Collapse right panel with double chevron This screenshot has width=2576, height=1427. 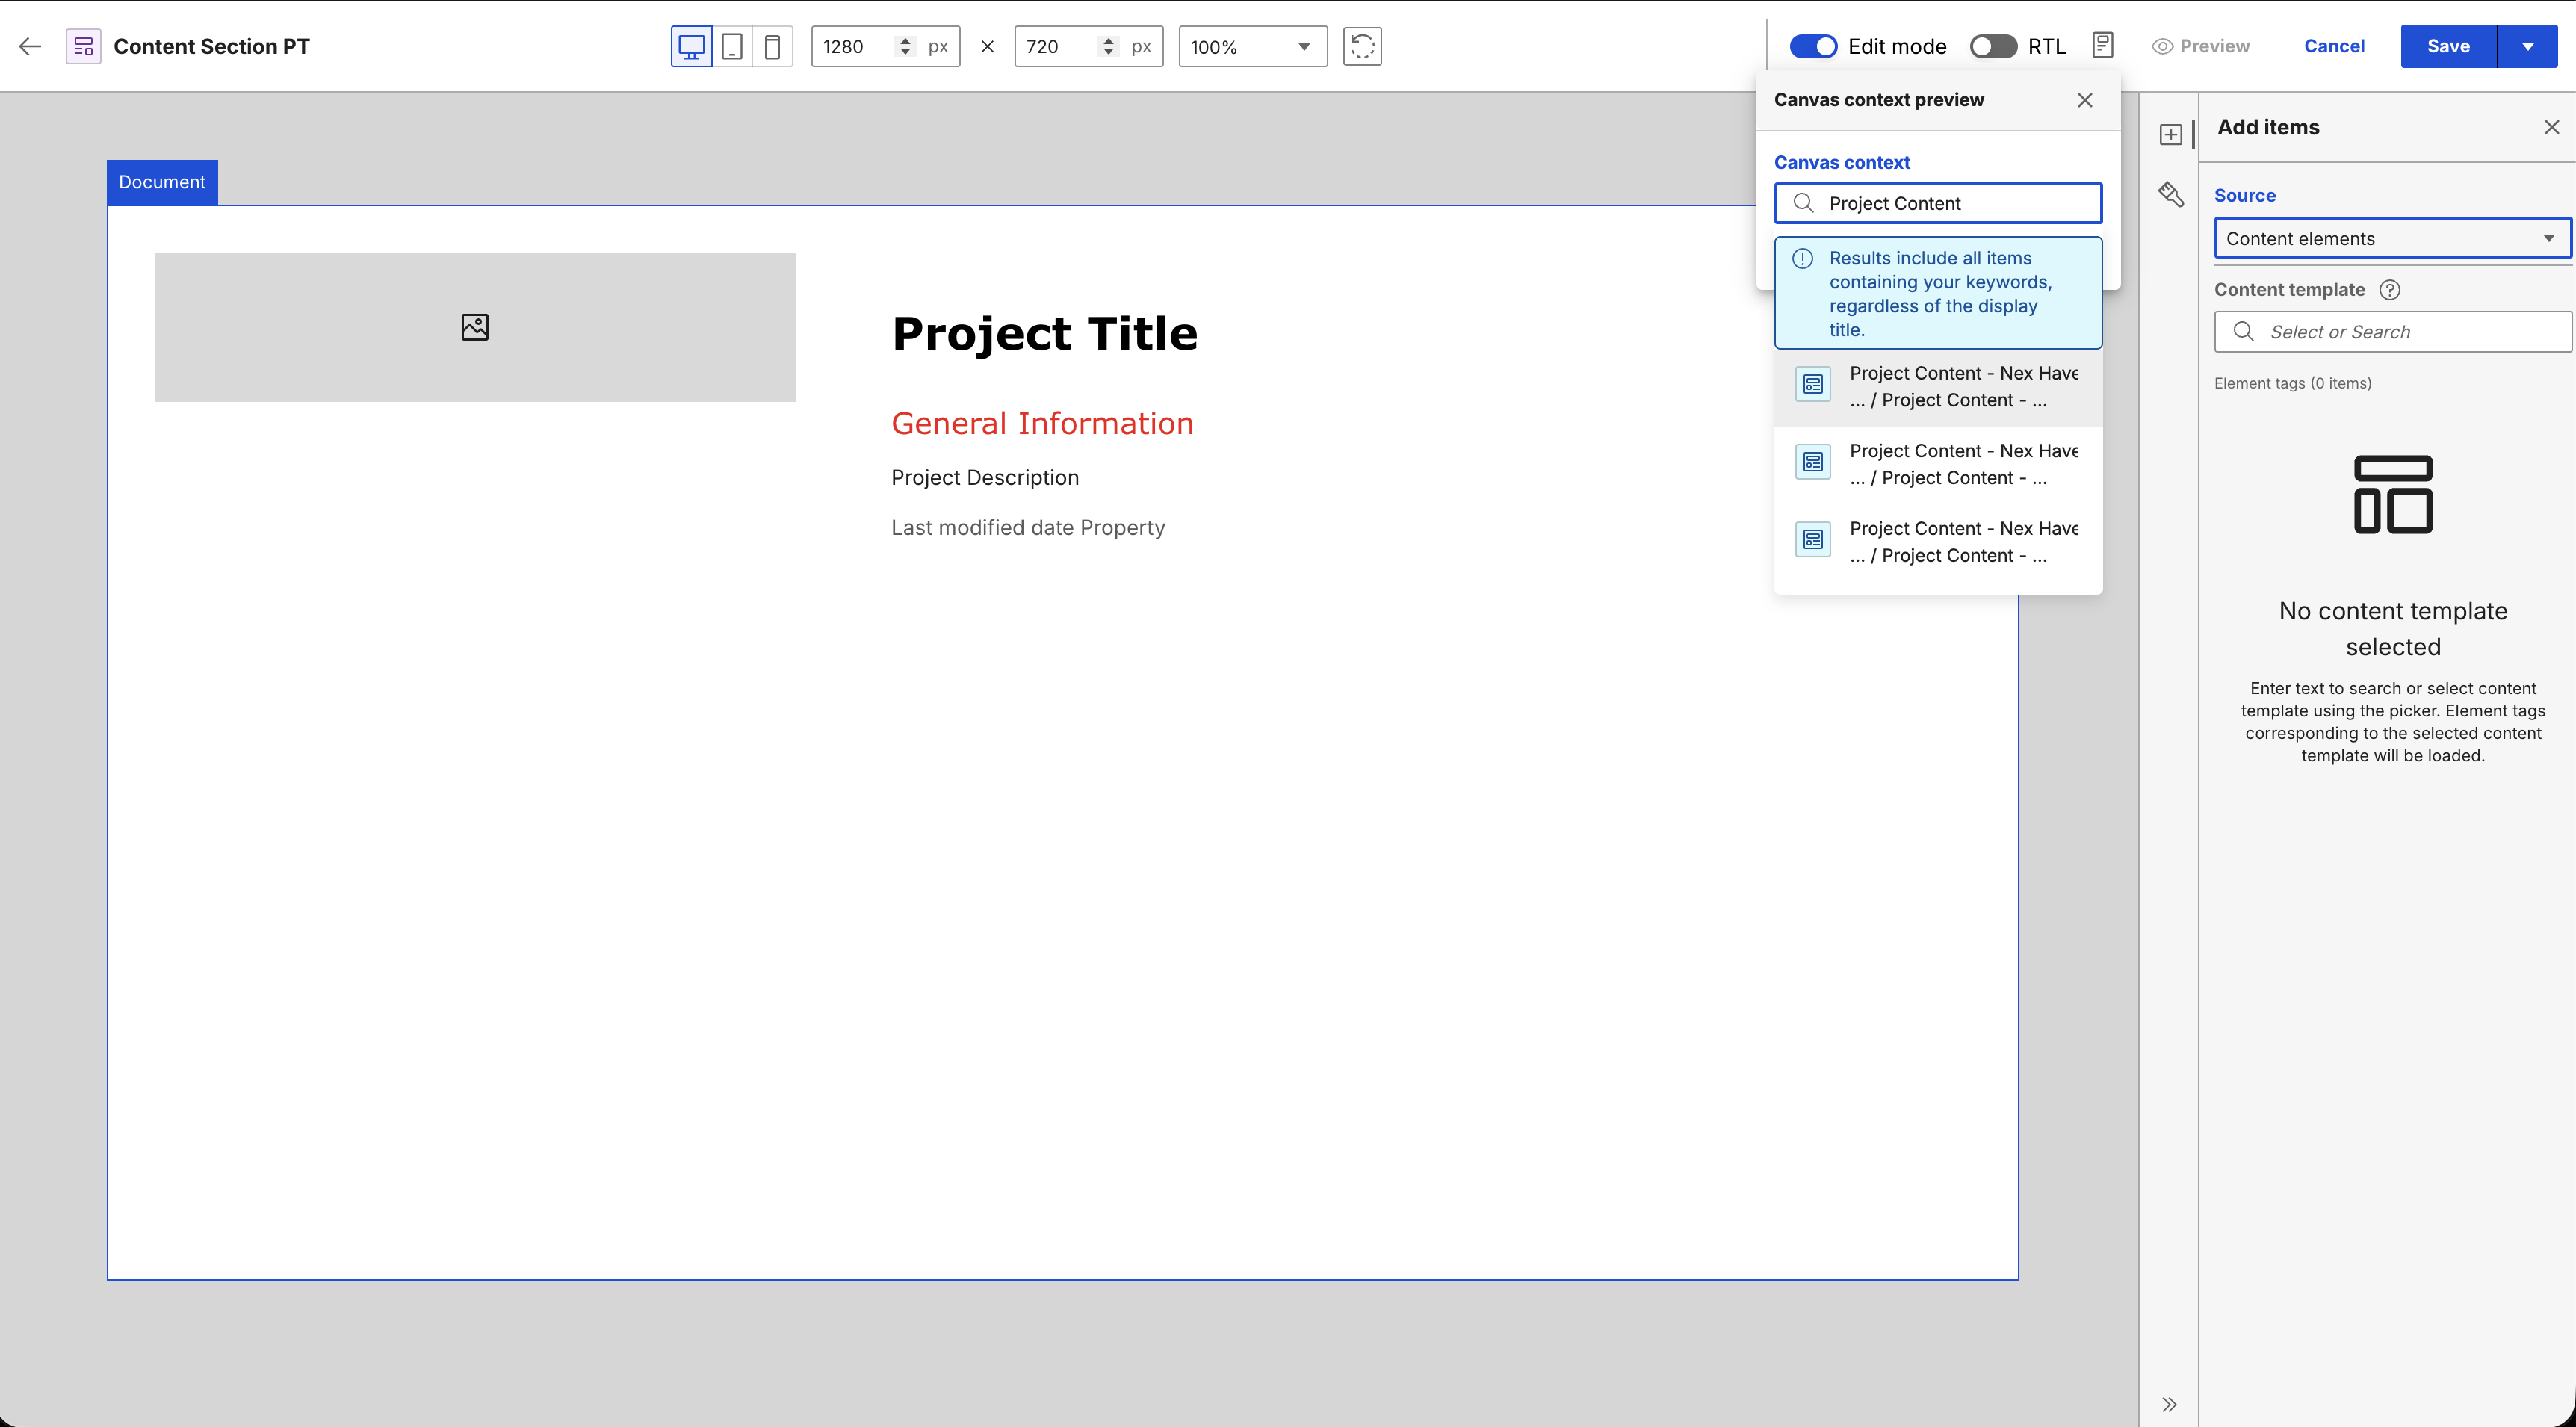[x=2169, y=1404]
